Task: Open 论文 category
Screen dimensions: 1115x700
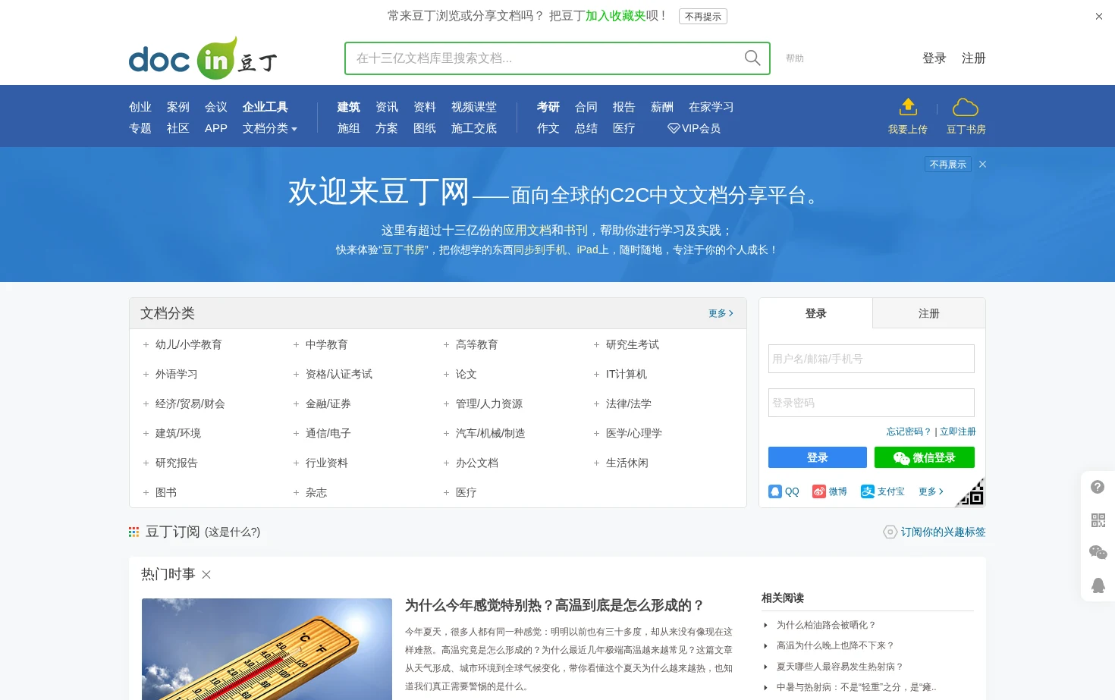Action: [466, 374]
